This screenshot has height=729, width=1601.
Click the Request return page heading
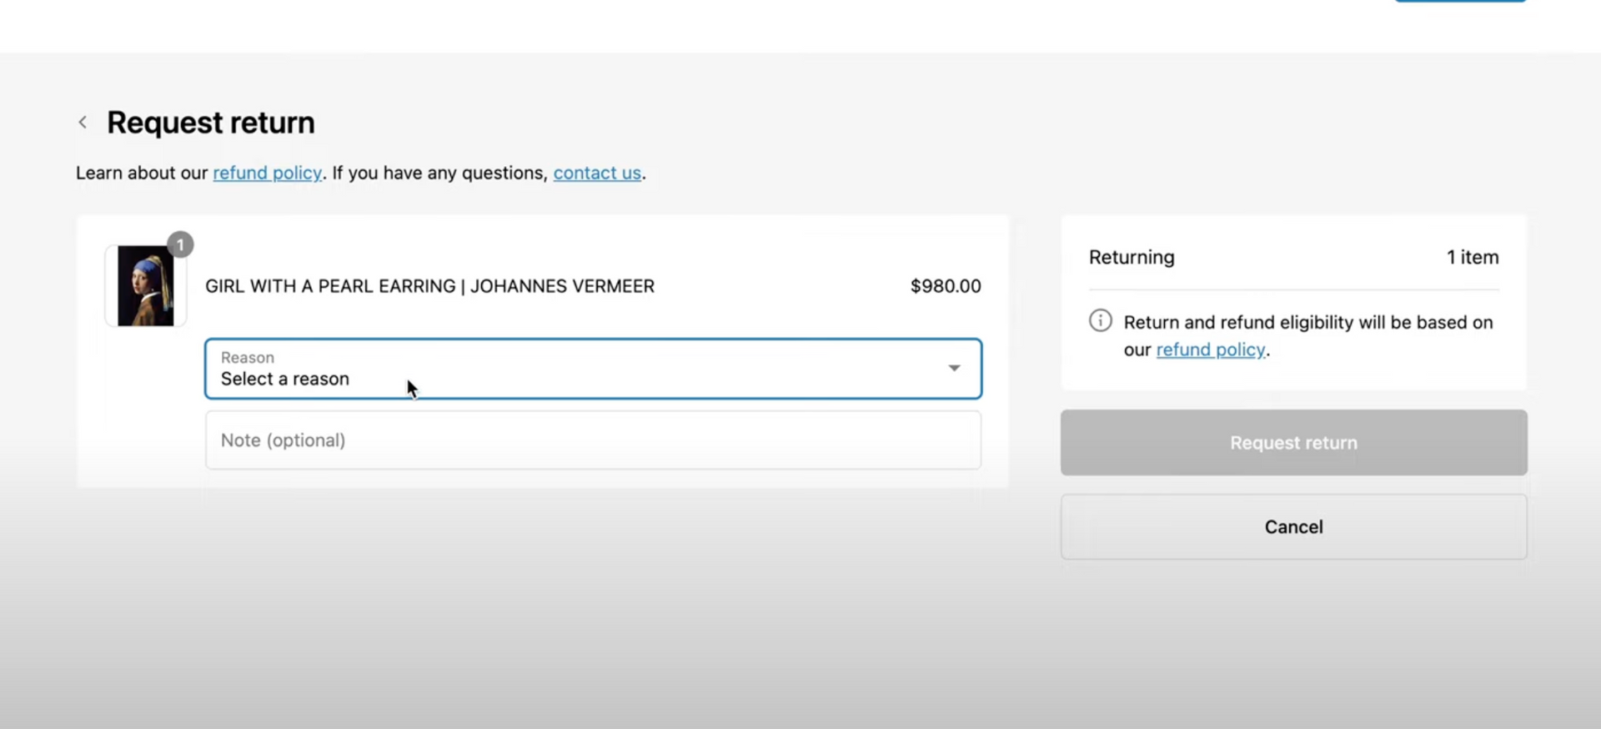211,123
